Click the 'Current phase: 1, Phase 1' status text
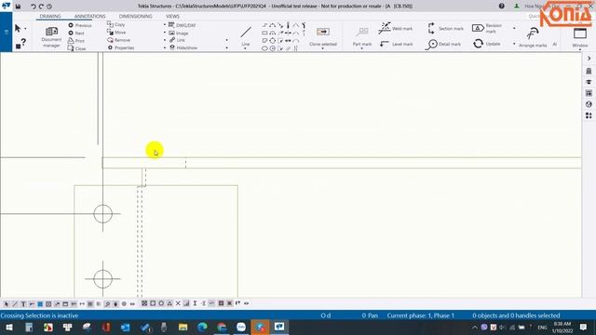Screen dimensions: 596x335 tap(421, 315)
